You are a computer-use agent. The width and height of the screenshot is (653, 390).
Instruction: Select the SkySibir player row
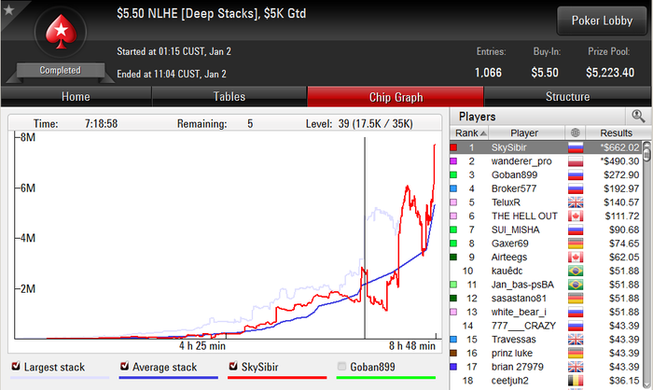546,147
